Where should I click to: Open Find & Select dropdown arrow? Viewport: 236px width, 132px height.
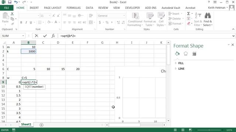tap(212, 25)
